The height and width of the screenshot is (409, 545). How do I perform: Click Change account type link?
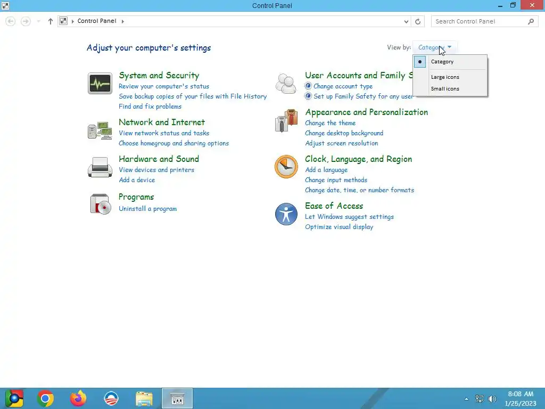tap(343, 86)
